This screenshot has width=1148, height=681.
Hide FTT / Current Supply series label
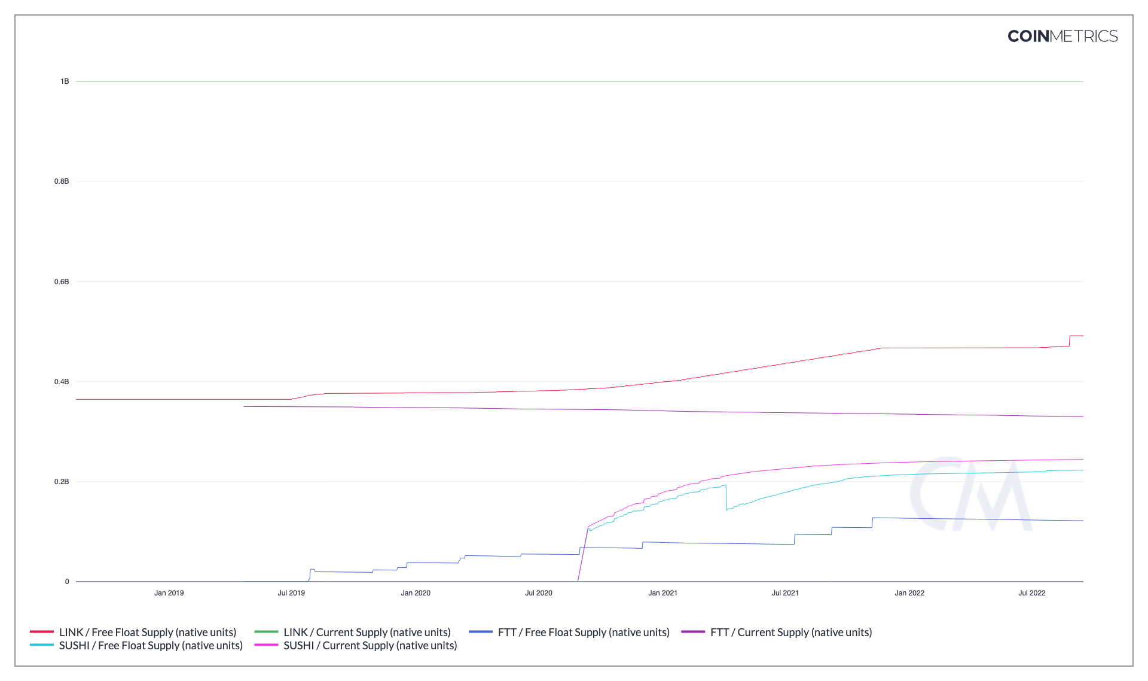click(x=791, y=632)
